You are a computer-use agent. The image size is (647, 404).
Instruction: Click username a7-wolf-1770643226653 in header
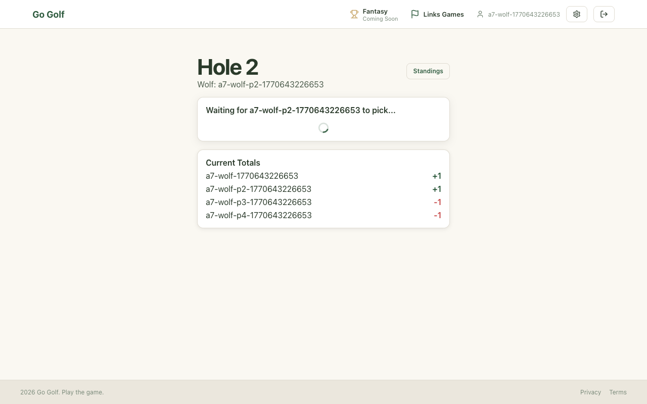(x=524, y=14)
